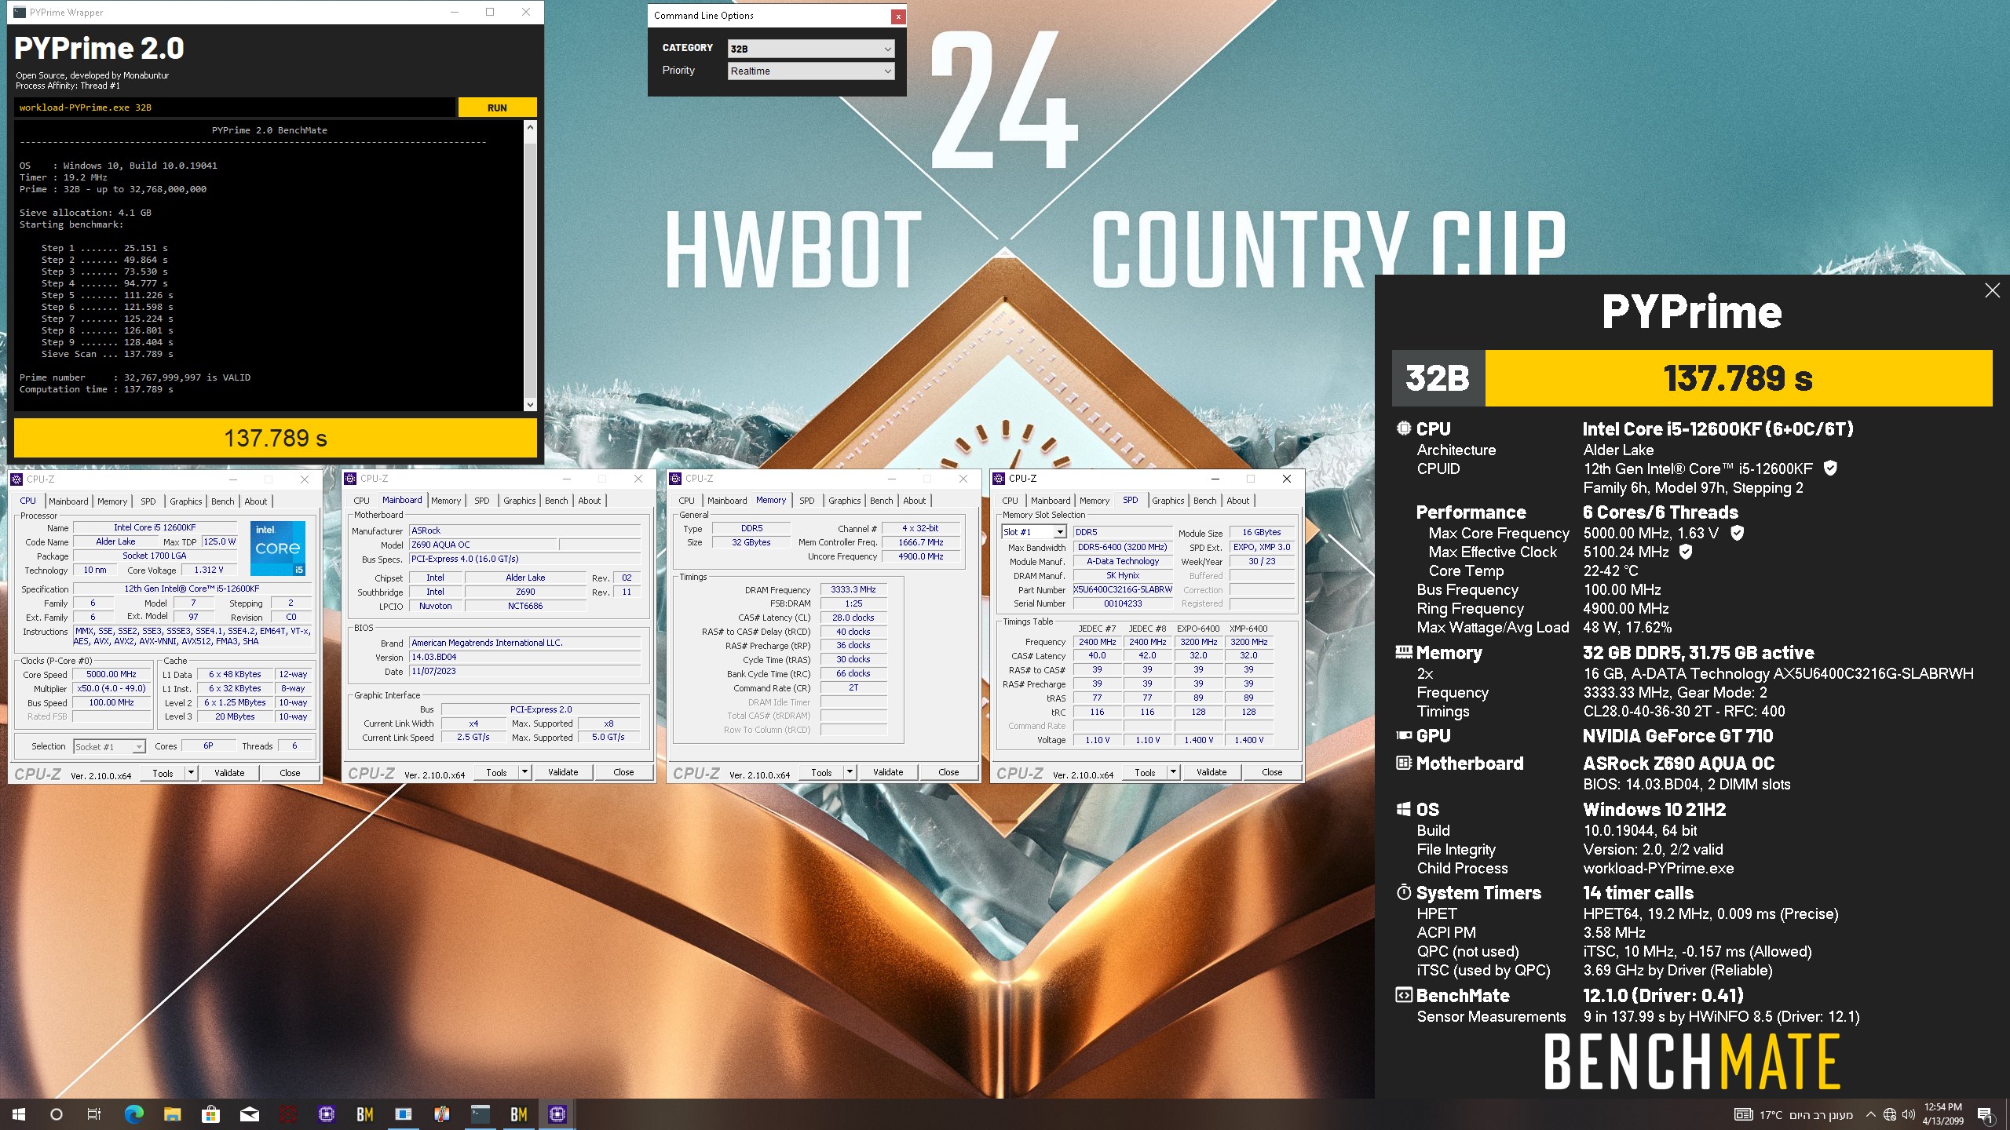Click the 3333.3 MHz DRAM Frequency value
The image size is (2010, 1130).
click(853, 589)
